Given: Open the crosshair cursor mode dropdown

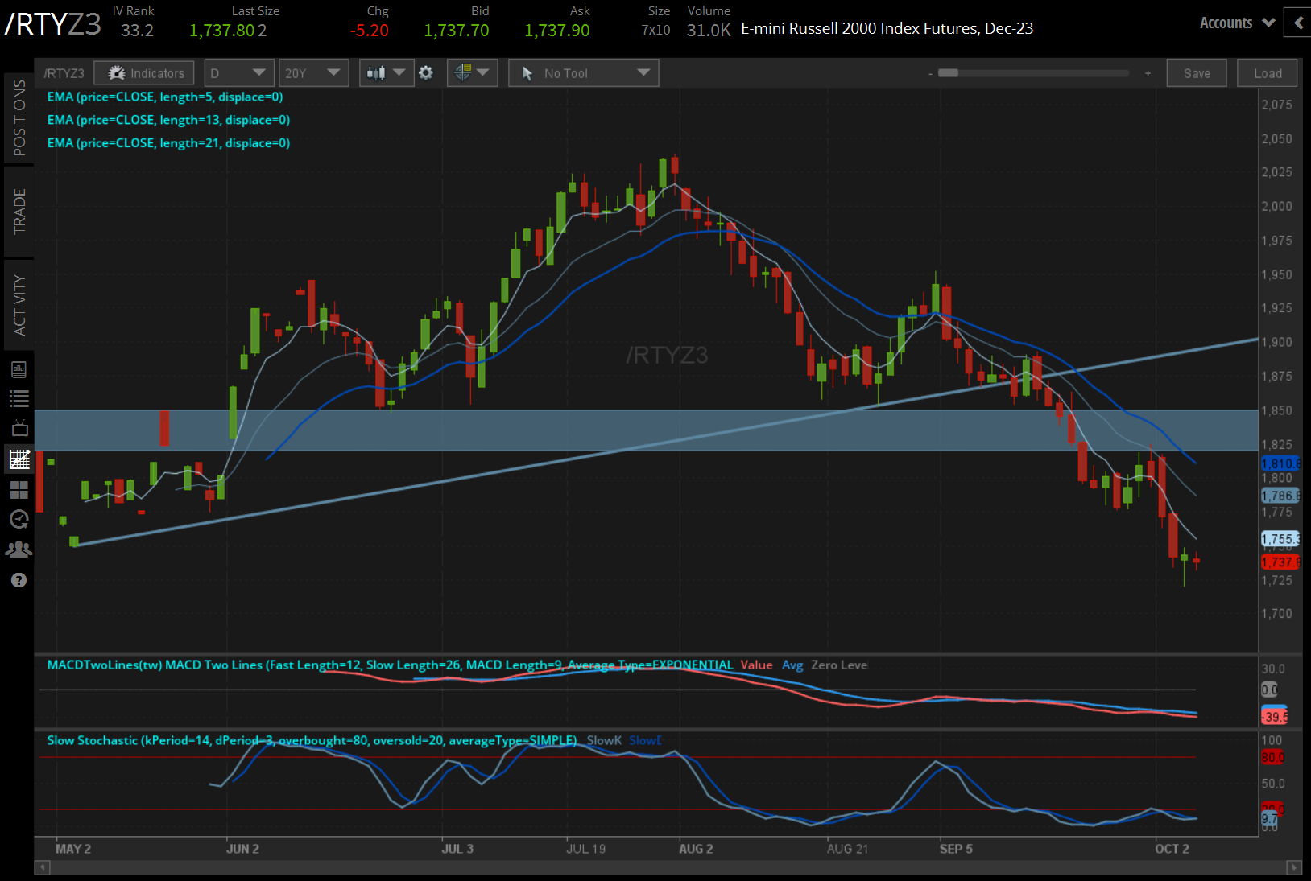Looking at the screenshot, I should [x=473, y=73].
